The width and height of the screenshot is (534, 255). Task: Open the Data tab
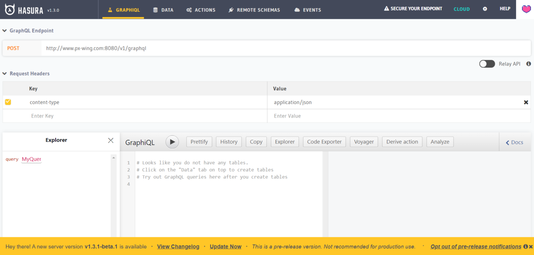pos(163,9)
